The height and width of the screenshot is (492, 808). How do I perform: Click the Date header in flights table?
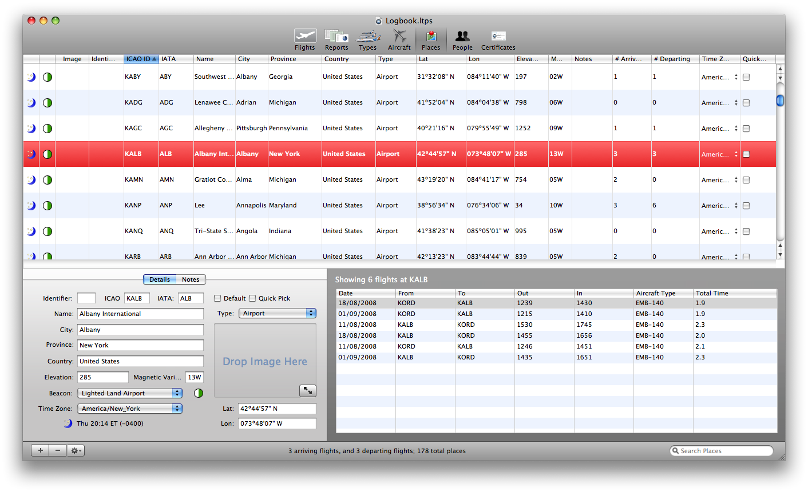pos(366,293)
